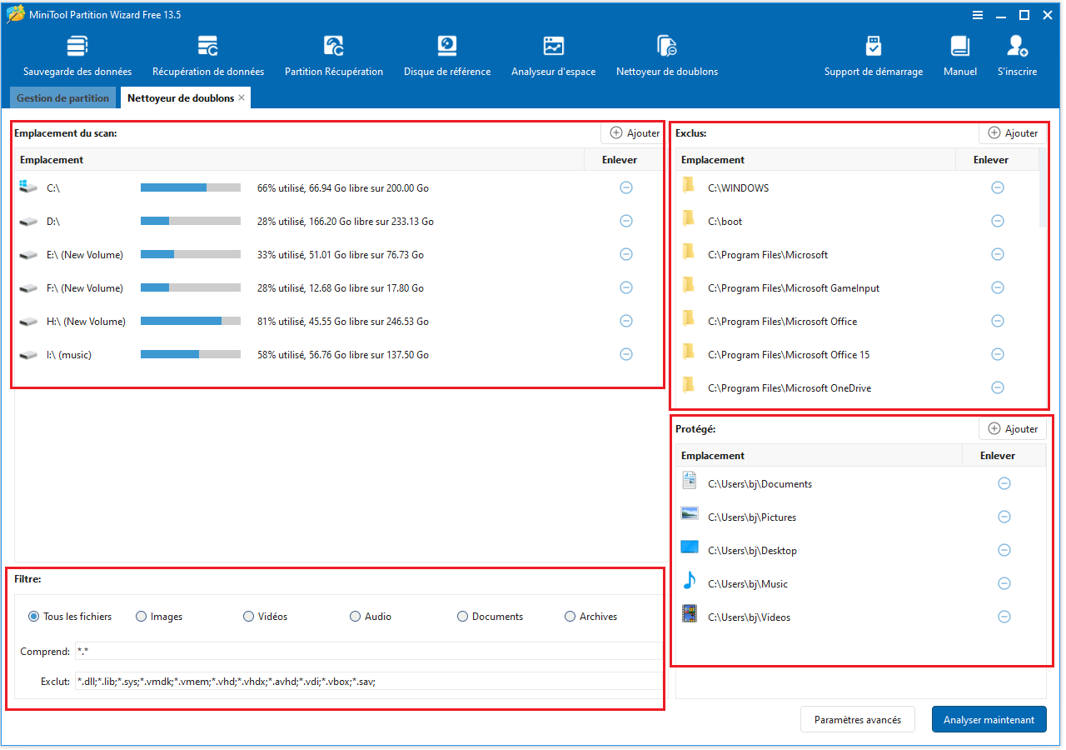Open Nettoyeur de doublons from the toolbar
The width and height of the screenshot is (1066, 750).
[666, 54]
